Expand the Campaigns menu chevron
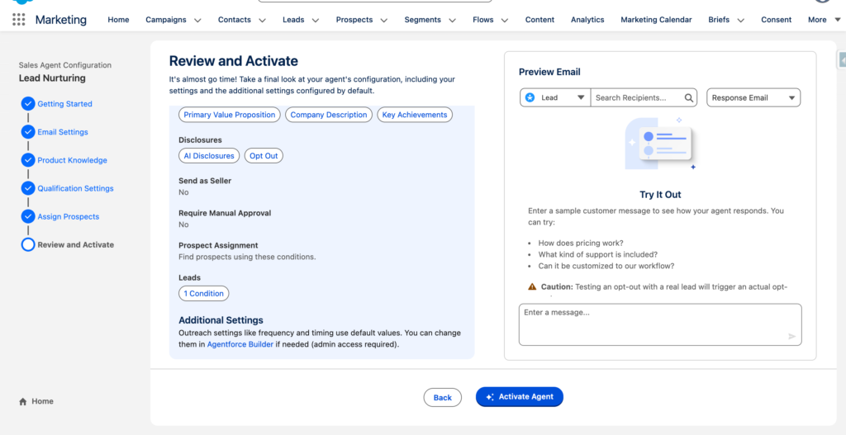Screen dimensions: 846x435 click(196, 20)
